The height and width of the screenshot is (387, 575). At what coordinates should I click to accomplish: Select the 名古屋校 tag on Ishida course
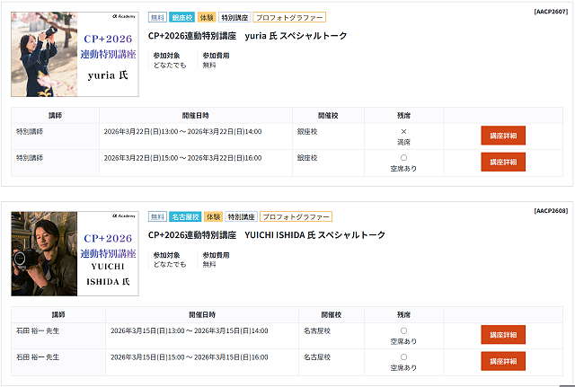pos(185,216)
